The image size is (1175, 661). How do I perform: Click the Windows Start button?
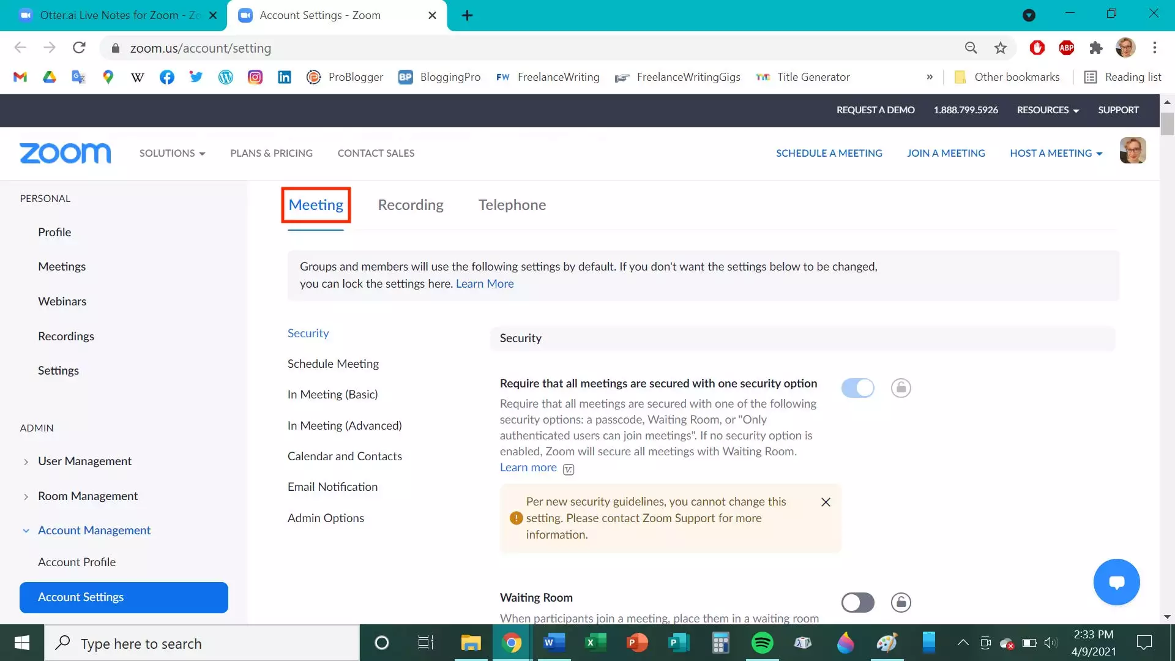22,643
